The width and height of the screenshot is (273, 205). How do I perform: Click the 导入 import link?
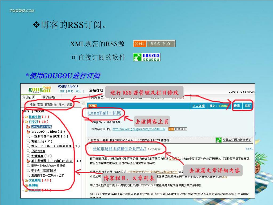click(61, 104)
